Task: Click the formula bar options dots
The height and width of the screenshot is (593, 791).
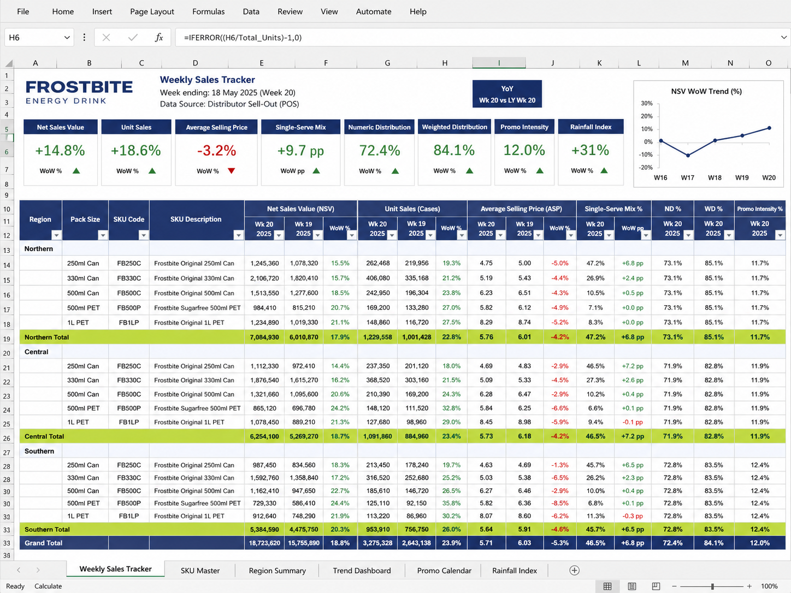Action: click(x=84, y=38)
